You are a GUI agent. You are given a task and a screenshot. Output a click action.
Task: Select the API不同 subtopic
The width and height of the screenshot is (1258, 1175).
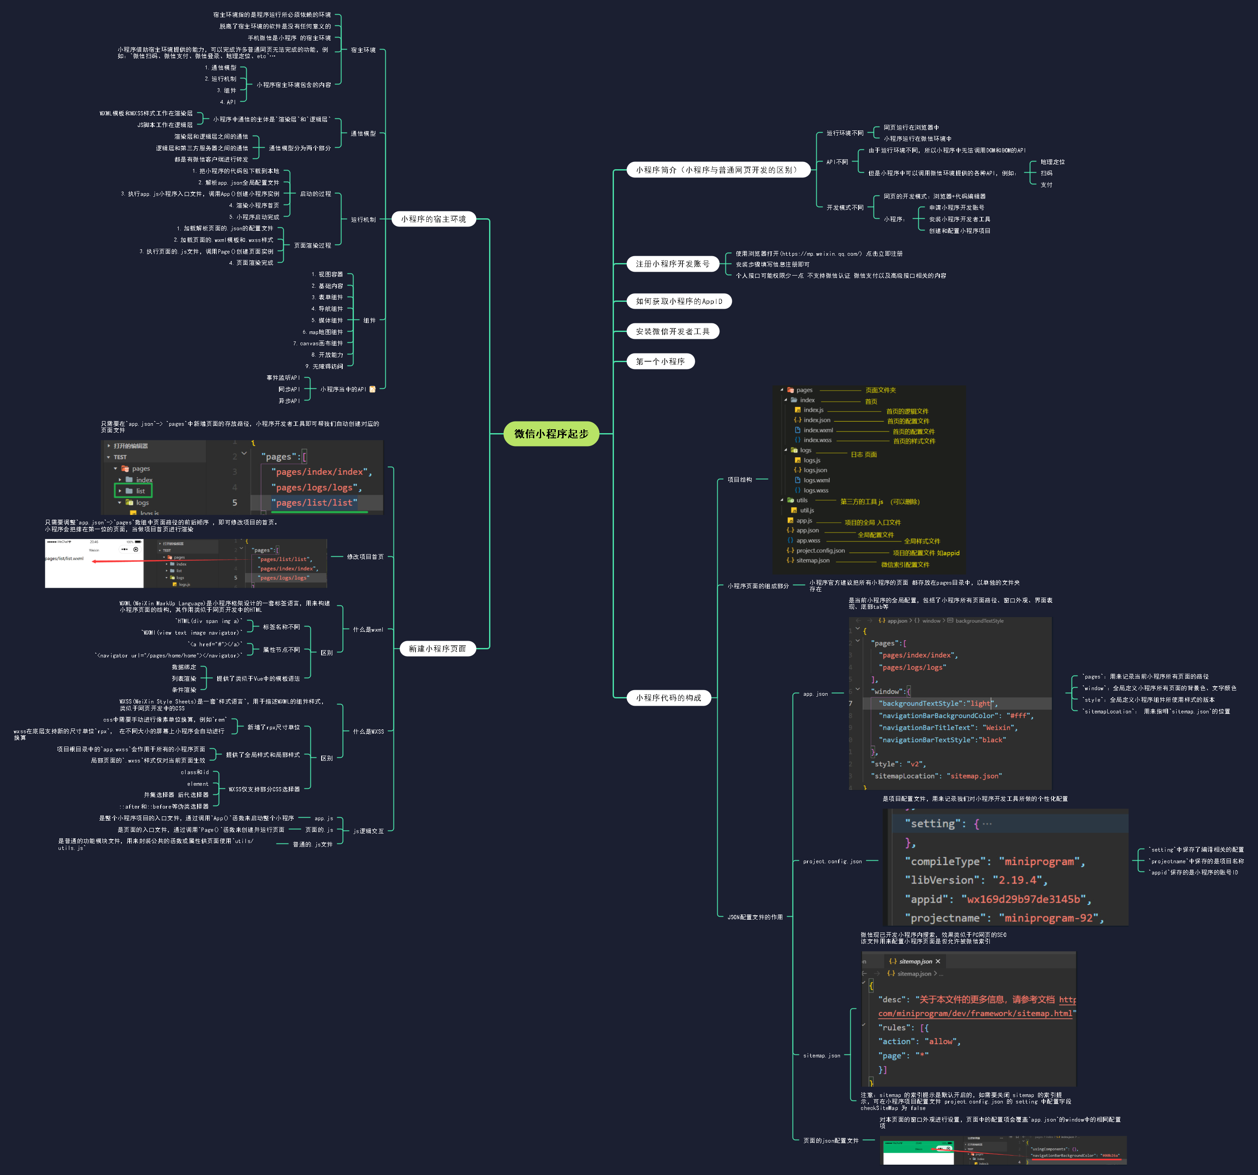[837, 162]
